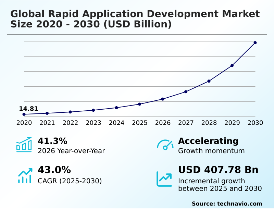Click the 2025 data point marker
Viewport: 274px width, 209px height.
[139, 104]
